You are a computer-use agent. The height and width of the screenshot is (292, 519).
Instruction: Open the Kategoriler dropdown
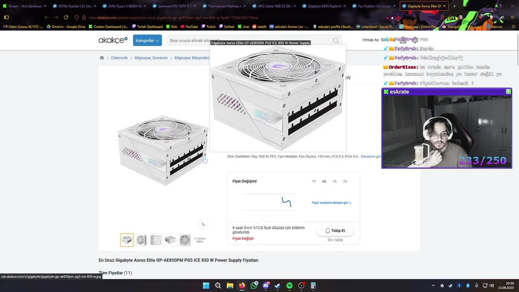click(x=147, y=41)
